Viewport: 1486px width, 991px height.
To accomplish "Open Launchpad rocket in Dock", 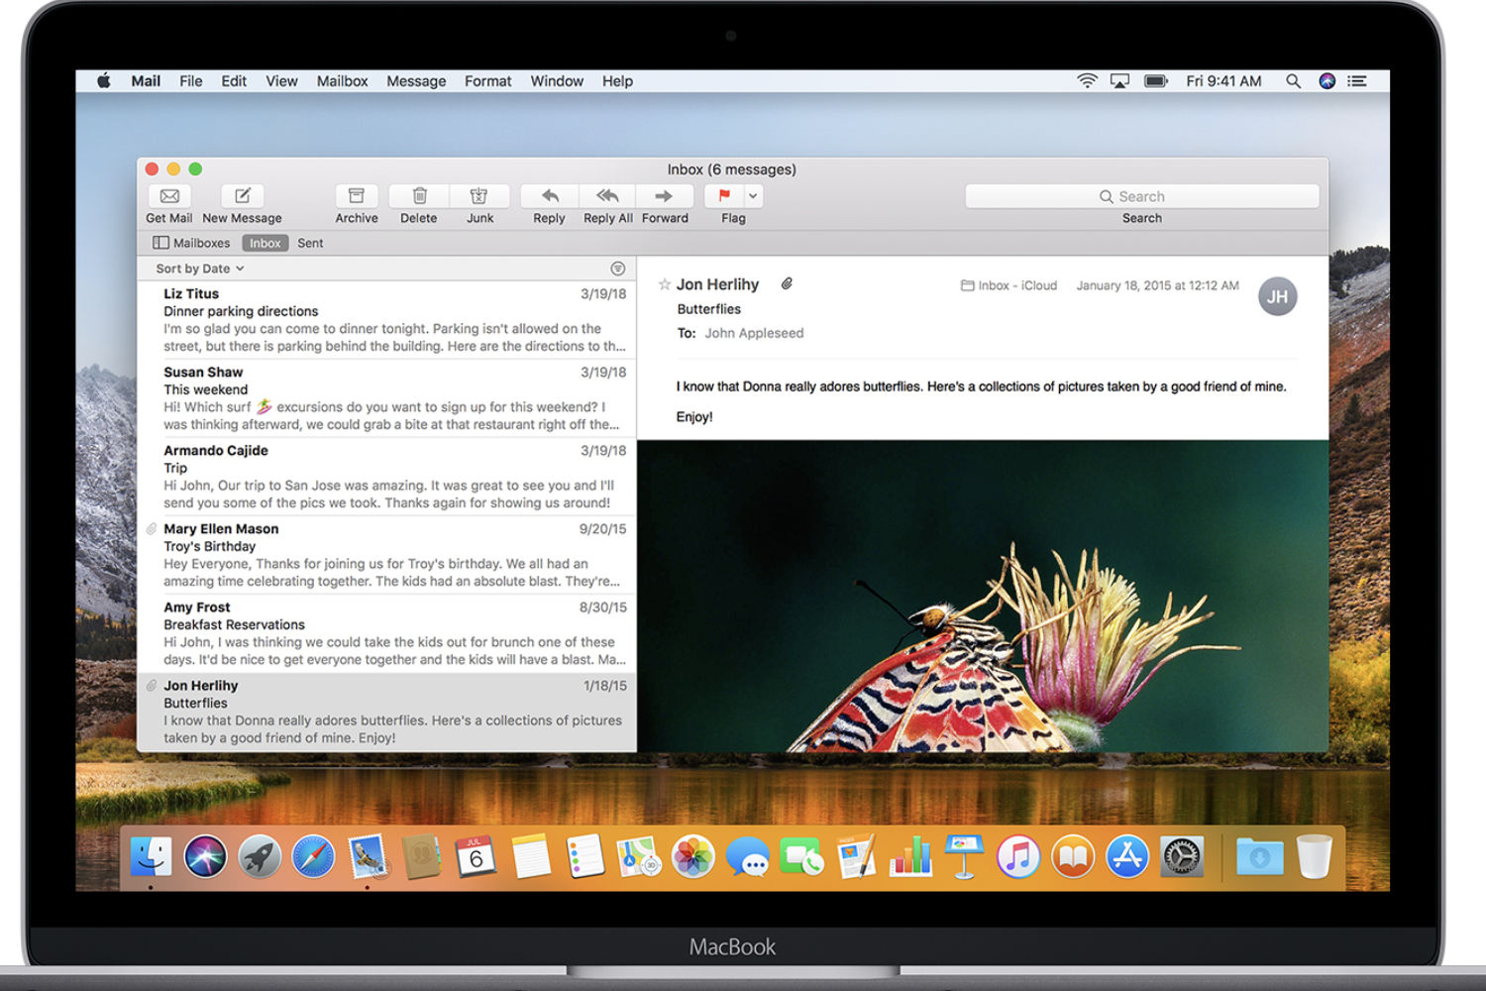I will (260, 856).
